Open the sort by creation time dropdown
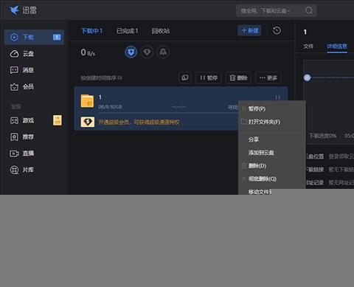 [102, 78]
